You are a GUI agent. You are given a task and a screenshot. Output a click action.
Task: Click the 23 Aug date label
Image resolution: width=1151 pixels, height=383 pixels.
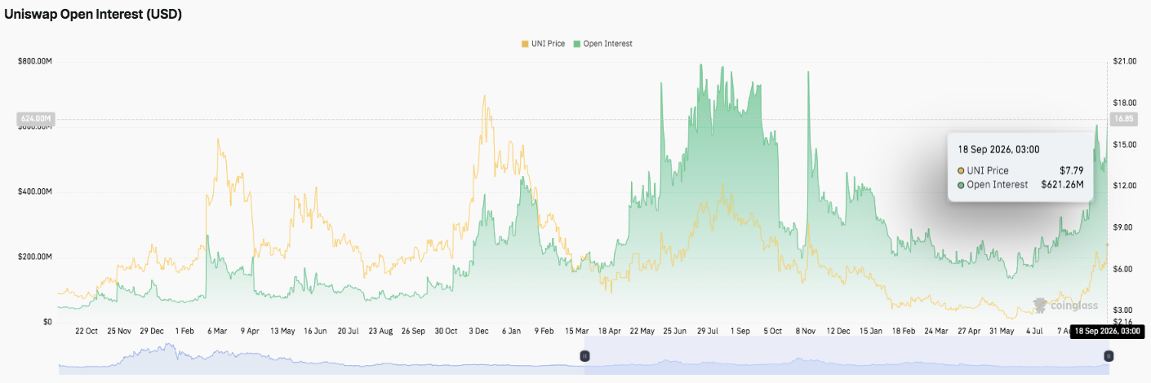click(380, 332)
